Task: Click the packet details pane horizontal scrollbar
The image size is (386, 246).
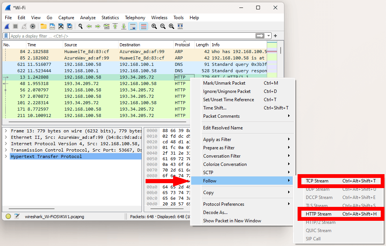Action: tap(32, 208)
